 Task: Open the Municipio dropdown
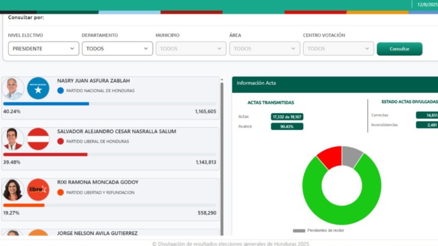pos(191,49)
